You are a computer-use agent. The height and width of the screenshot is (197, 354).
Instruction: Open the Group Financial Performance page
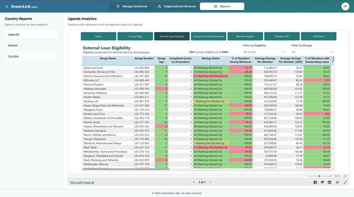click(x=208, y=36)
